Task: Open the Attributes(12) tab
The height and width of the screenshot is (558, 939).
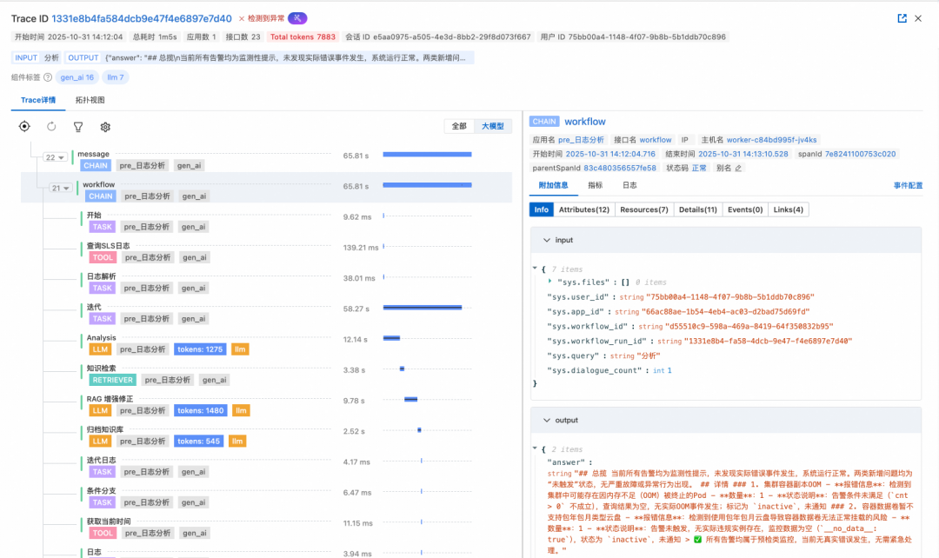Action: tap(584, 209)
